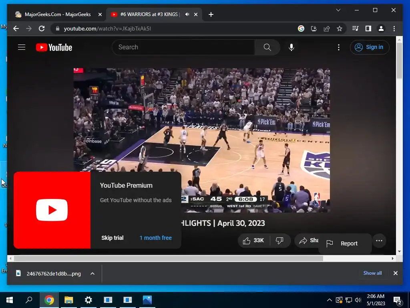Open Chrome profile avatar menu
410x308 pixels.
[381, 28]
